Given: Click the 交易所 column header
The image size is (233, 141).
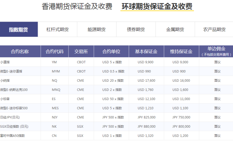Looking at the screenshot, I should point(81,51).
